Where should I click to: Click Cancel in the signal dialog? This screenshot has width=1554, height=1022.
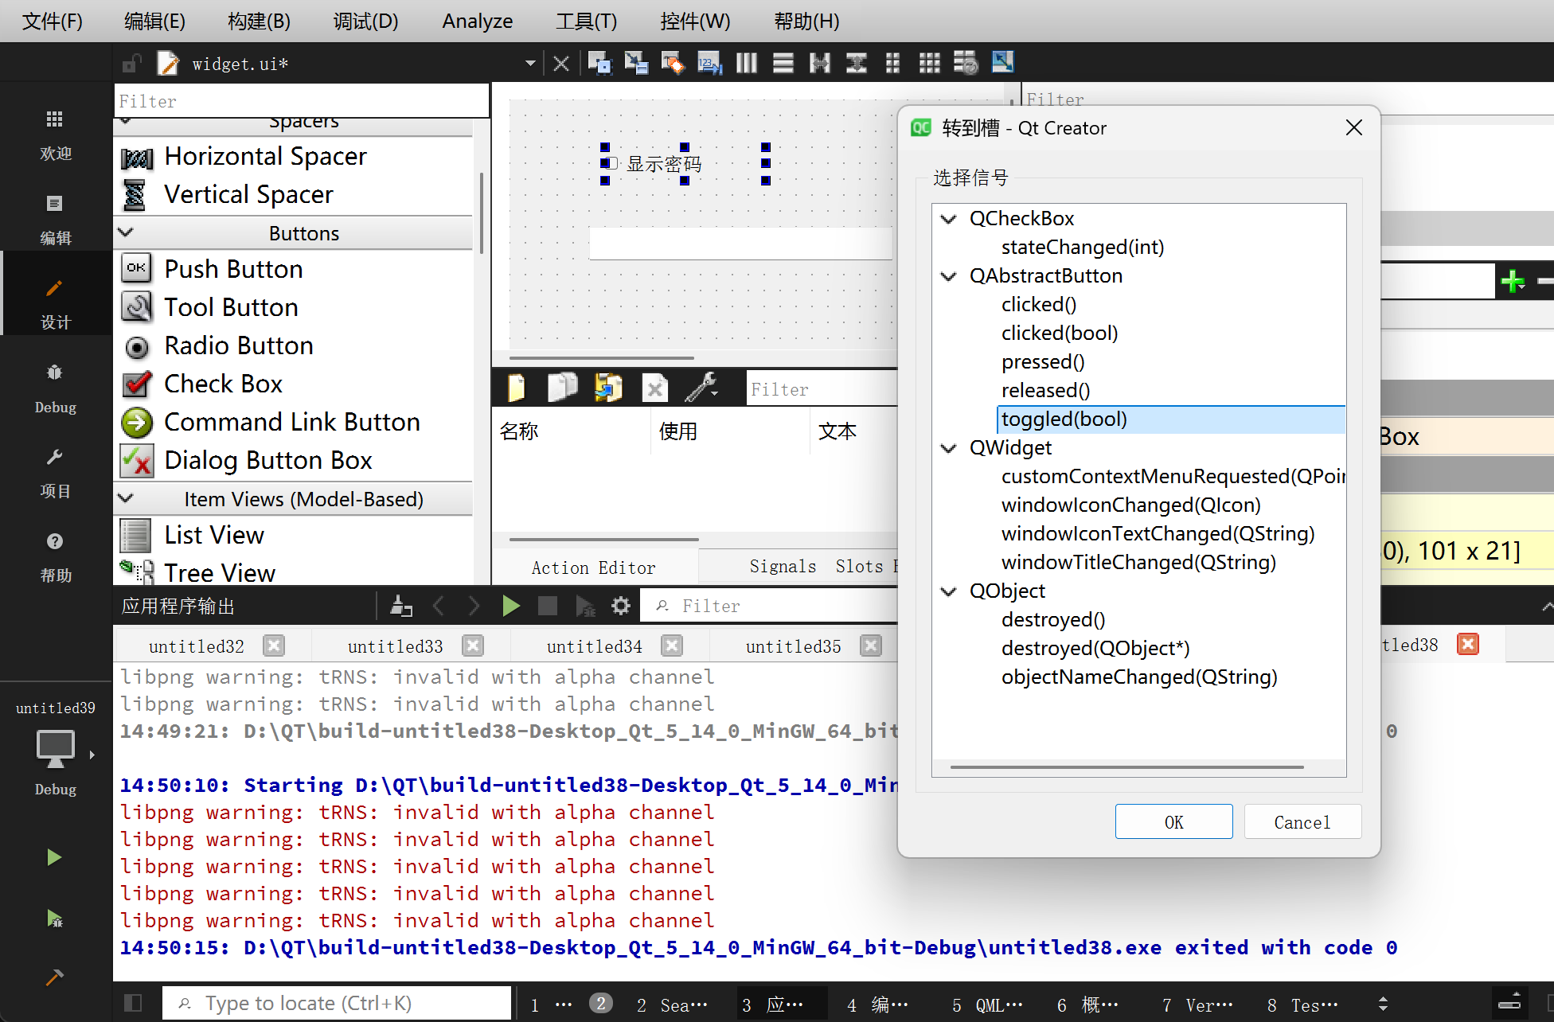[1302, 822]
